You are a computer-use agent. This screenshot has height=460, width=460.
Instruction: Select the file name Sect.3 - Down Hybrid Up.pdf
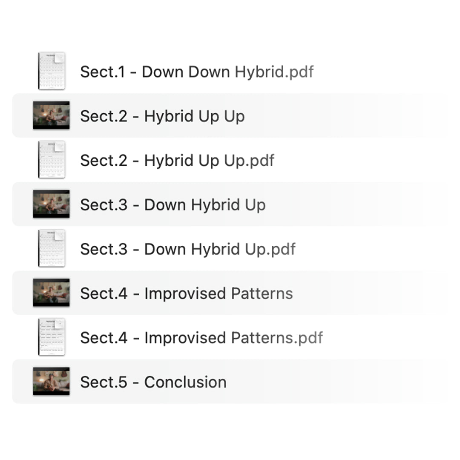(188, 249)
